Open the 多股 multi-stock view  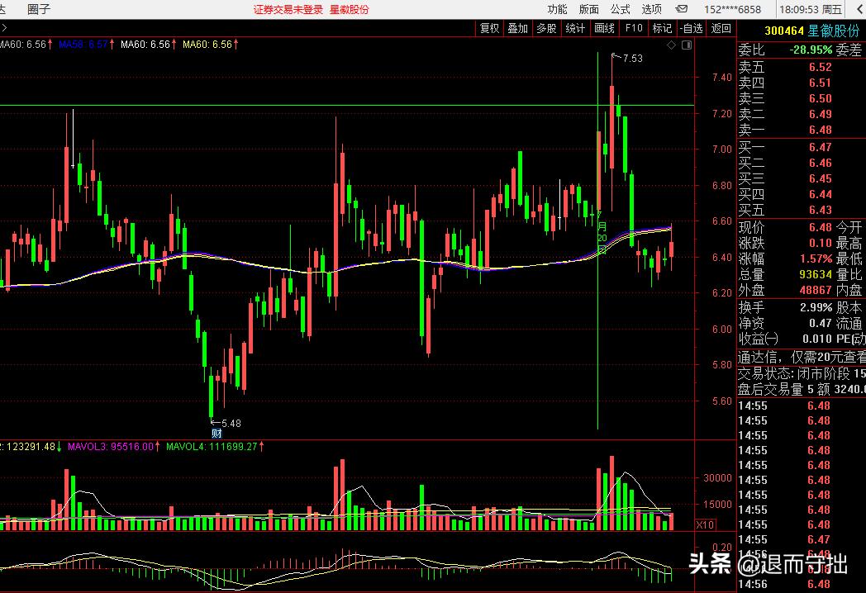547,28
